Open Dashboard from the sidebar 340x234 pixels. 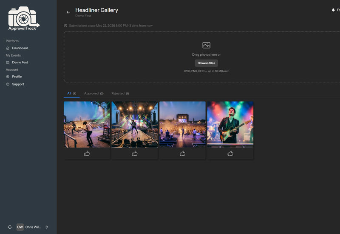20,48
